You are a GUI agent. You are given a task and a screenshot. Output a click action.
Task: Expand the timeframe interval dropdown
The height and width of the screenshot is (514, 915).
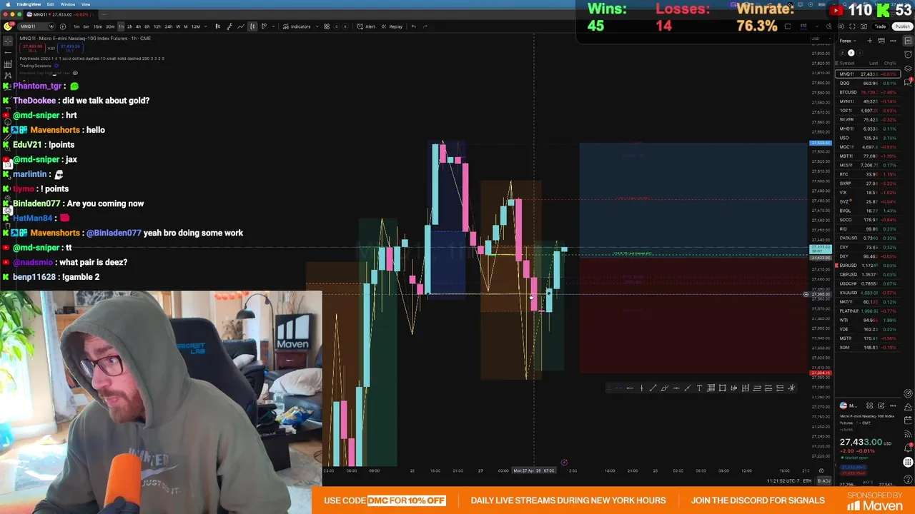pos(206,26)
